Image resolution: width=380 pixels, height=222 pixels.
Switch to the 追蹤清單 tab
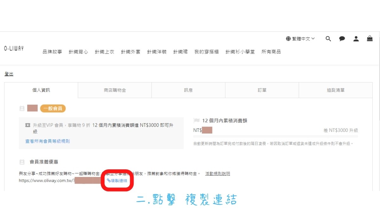tap(336, 90)
